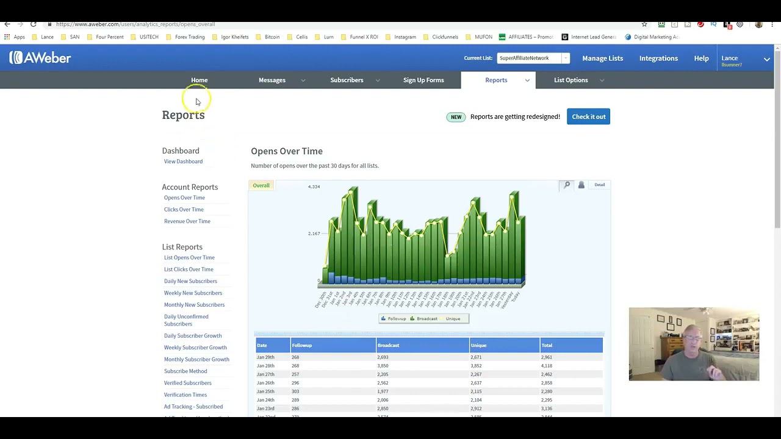The image size is (781, 439).
Task: Open the Four Percent bookmark folder
Action: [106, 37]
